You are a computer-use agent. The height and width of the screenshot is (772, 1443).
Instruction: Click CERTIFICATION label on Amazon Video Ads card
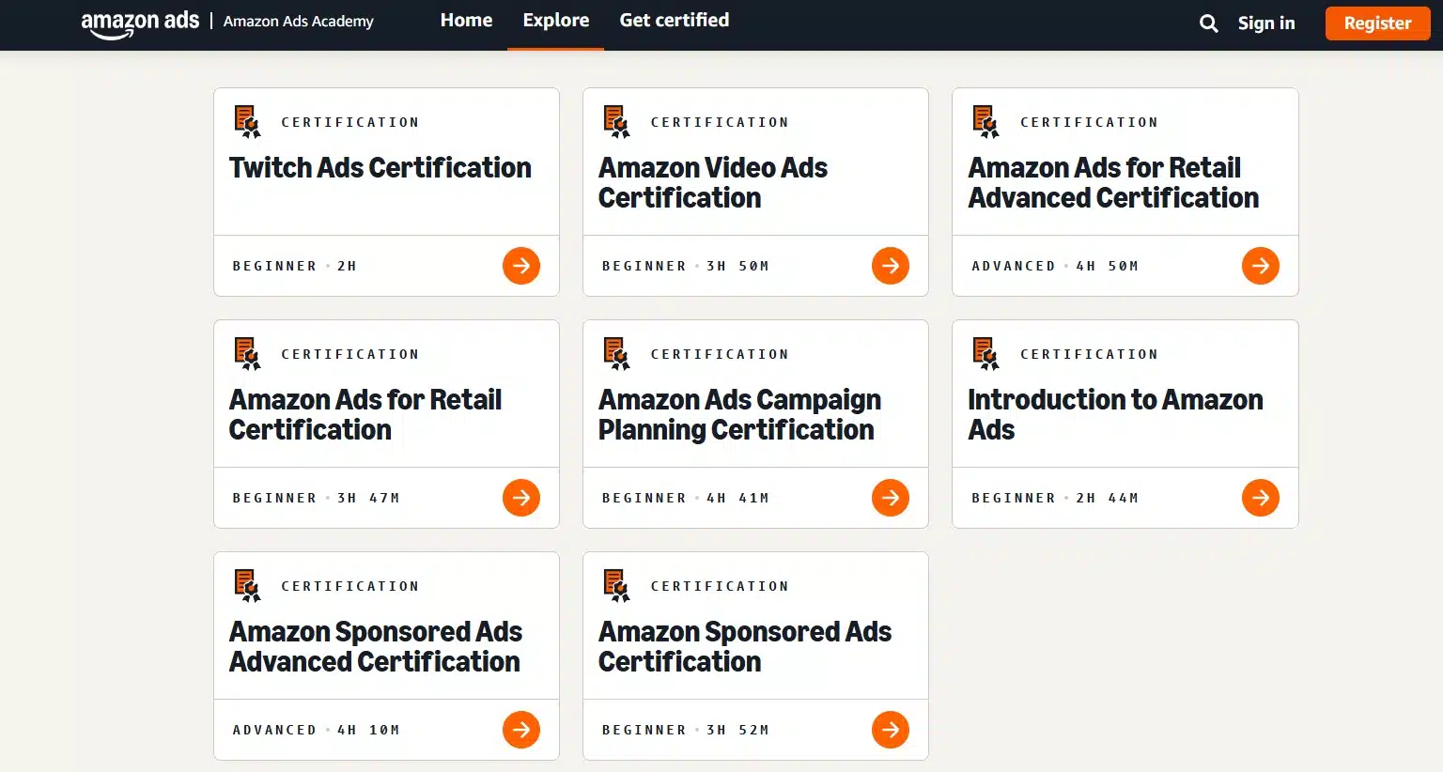click(x=720, y=122)
